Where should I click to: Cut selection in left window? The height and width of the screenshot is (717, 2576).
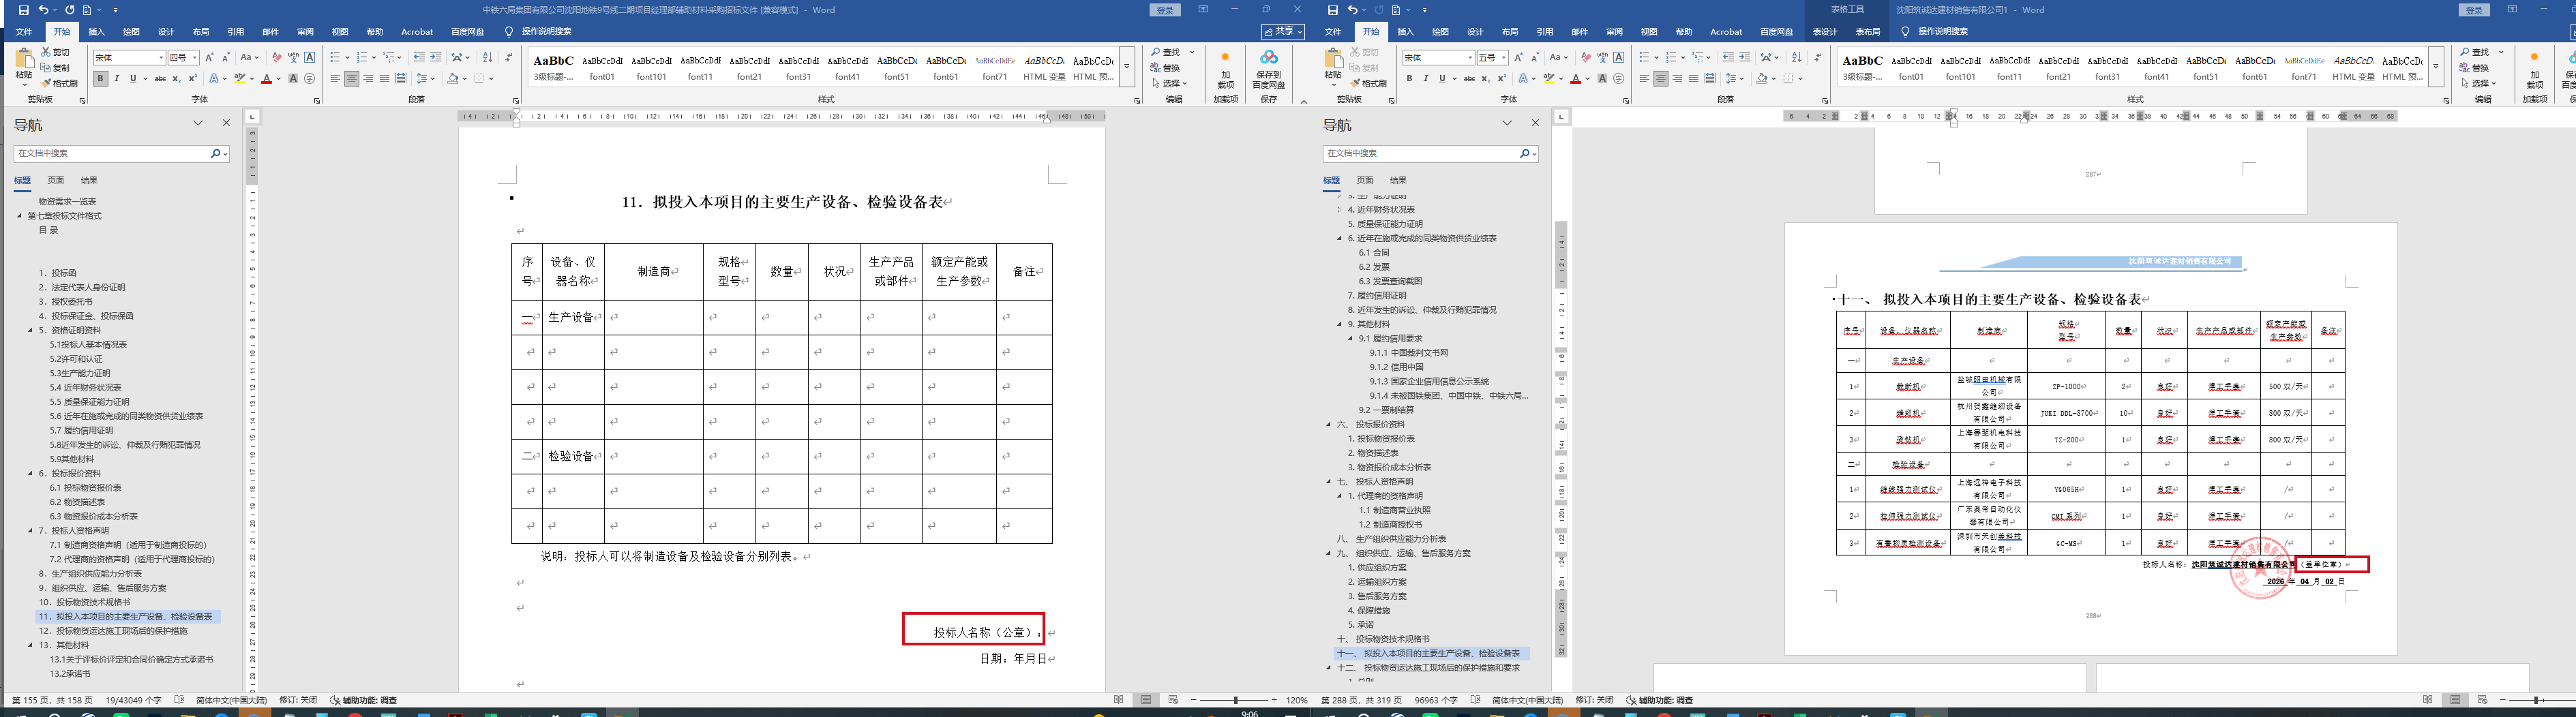point(56,52)
